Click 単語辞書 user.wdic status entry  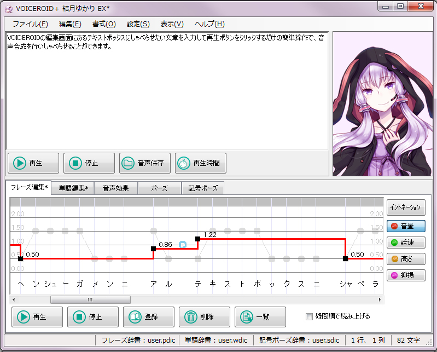[x=216, y=341]
